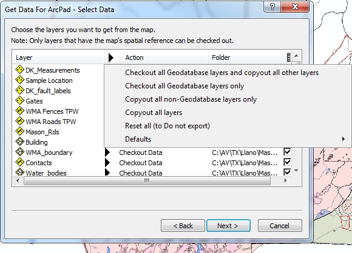
Task: Click Checkout Data action for Water_bodies
Action: click(141, 173)
